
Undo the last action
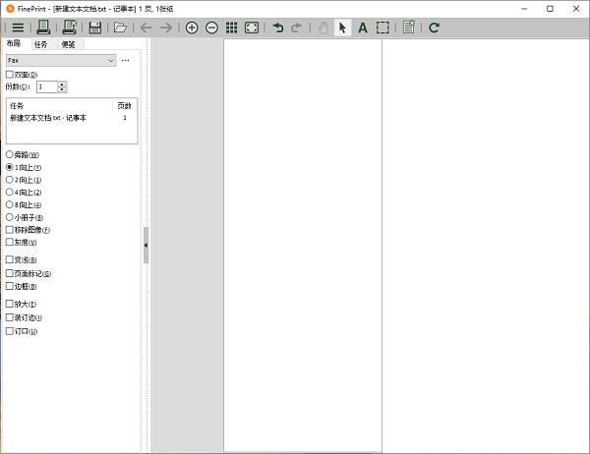coord(277,28)
